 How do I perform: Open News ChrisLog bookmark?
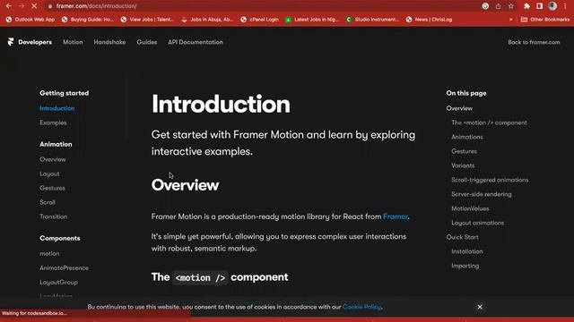429,20
